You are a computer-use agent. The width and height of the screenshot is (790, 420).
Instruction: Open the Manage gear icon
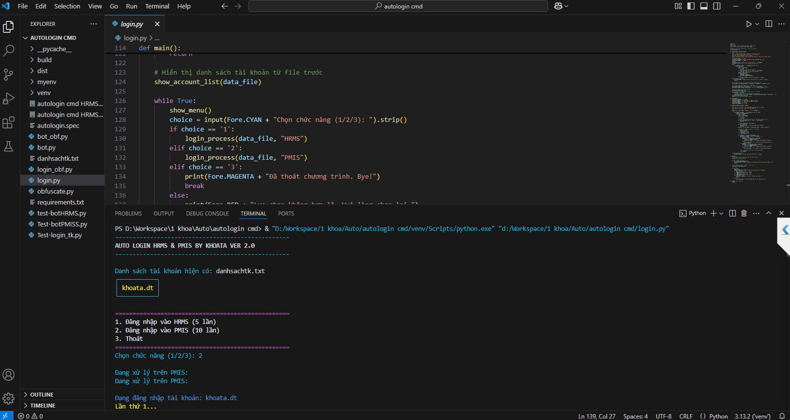tap(8, 398)
